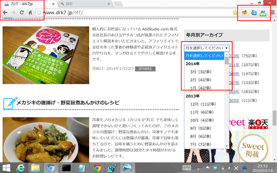Click the tray X icon beside the speaker
The image size is (277, 173).
236,168
